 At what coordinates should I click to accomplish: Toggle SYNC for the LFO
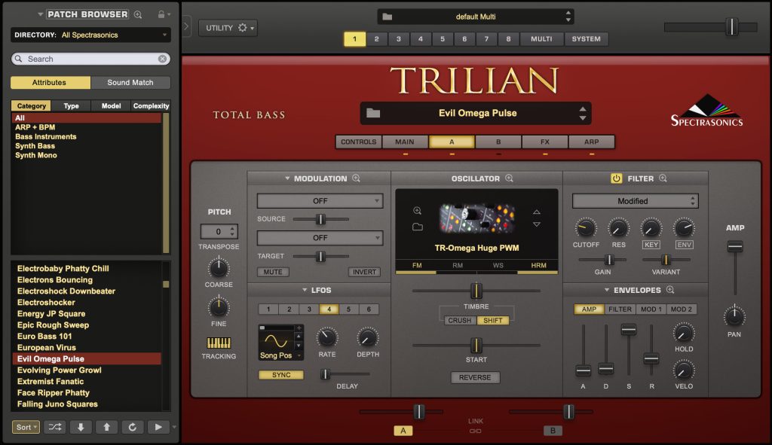tap(280, 374)
